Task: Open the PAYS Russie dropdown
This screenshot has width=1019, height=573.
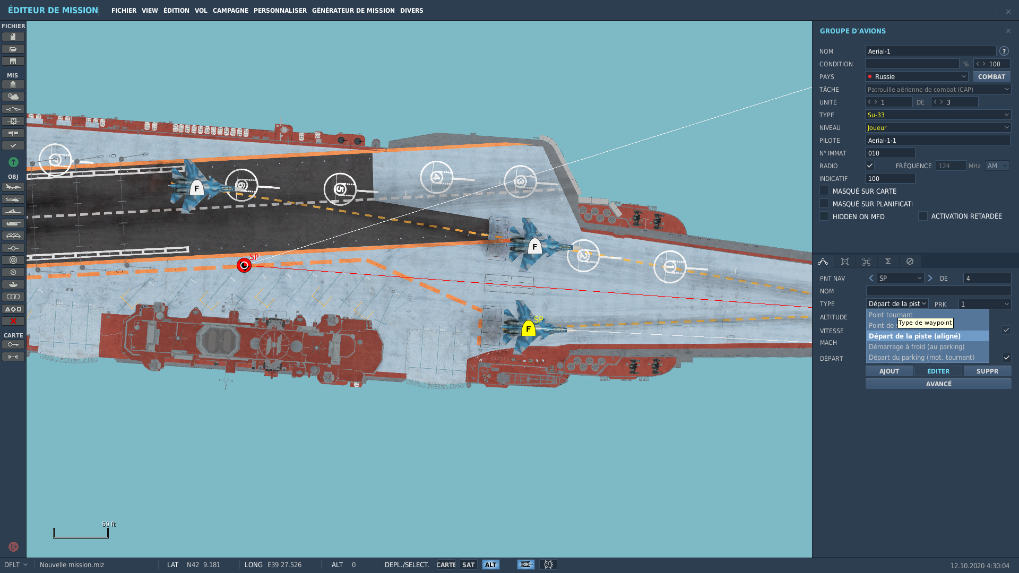Action: coord(917,76)
